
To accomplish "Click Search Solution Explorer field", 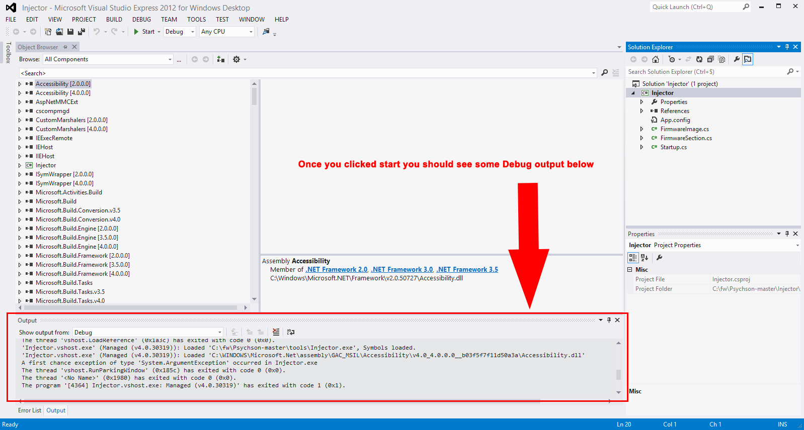I will (x=706, y=72).
